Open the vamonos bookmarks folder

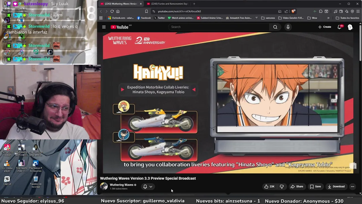coord(268,18)
